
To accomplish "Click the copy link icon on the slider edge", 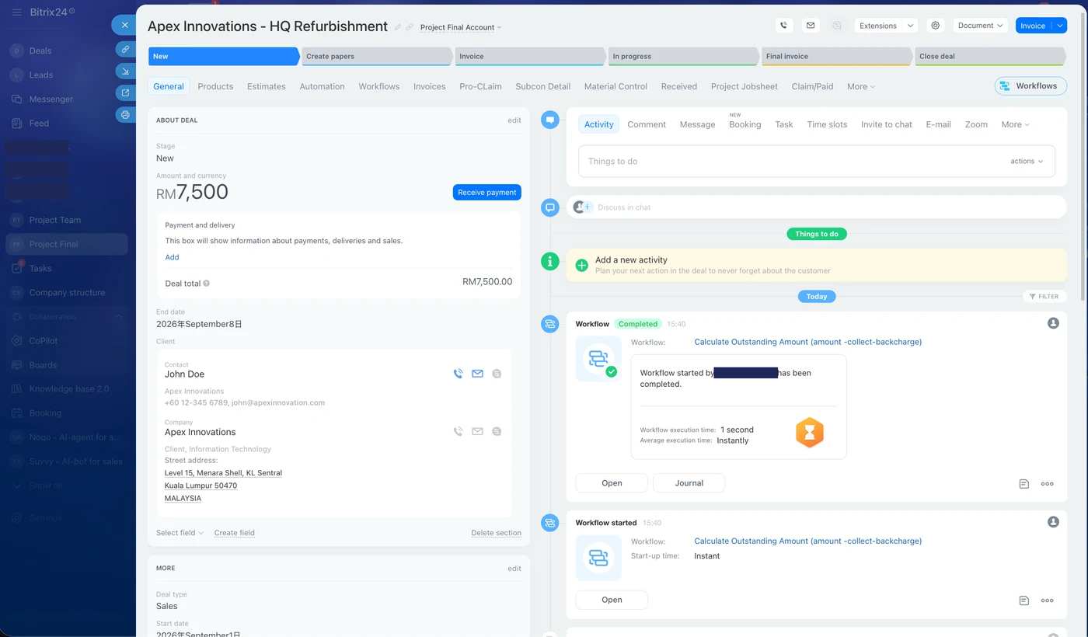I will tap(125, 49).
